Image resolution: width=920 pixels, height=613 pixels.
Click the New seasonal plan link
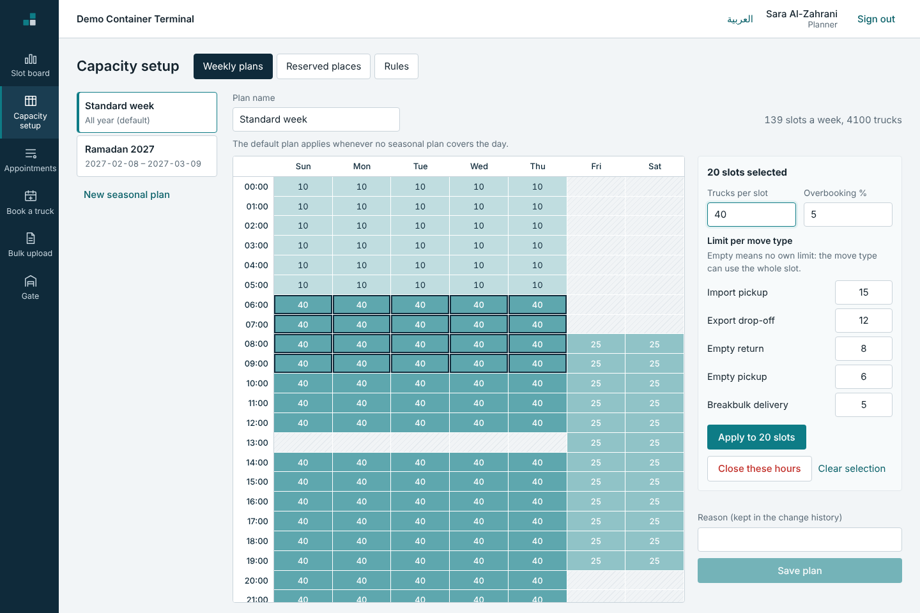coord(126,195)
